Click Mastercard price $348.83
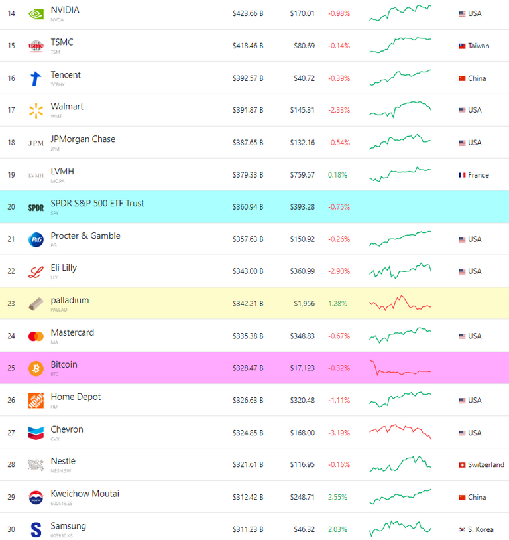509x540 pixels. tap(302, 336)
